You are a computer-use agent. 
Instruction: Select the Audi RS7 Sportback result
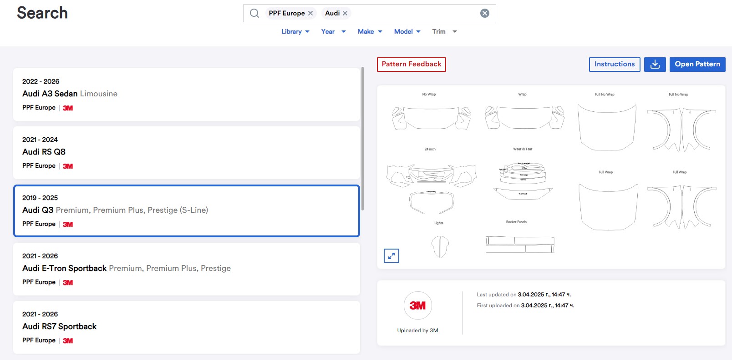click(187, 327)
